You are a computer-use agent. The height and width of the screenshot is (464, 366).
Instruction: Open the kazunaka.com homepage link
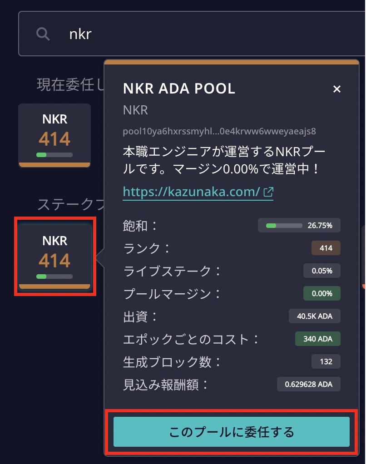point(191,192)
